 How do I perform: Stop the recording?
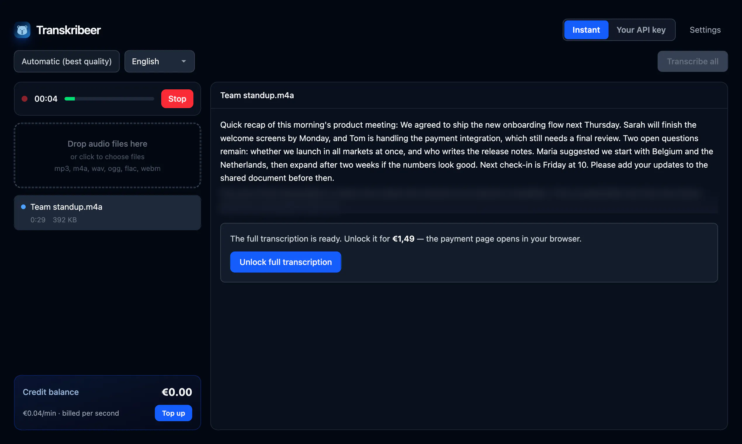[177, 99]
